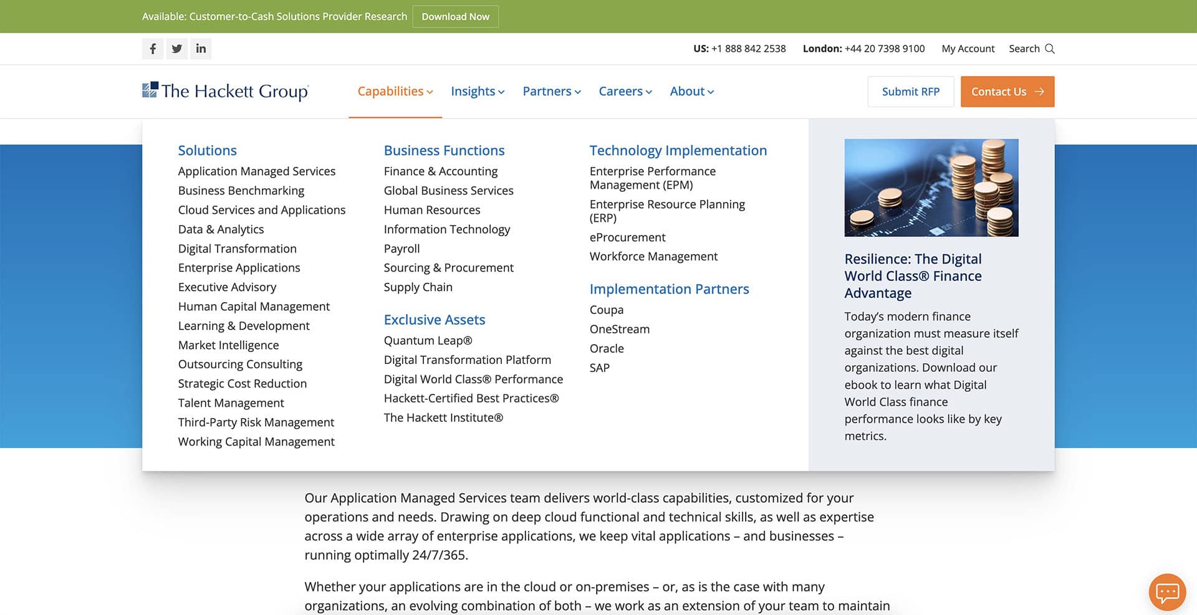
Task: Open Outsourcing Consulting link
Action: point(241,364)
